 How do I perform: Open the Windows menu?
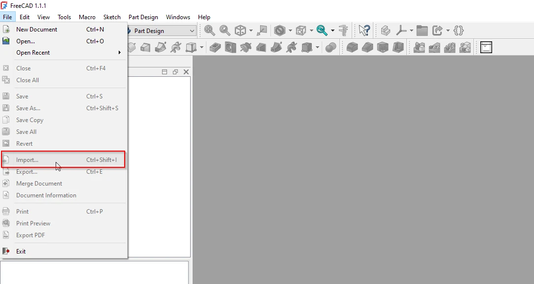click(x=178, y=17)
